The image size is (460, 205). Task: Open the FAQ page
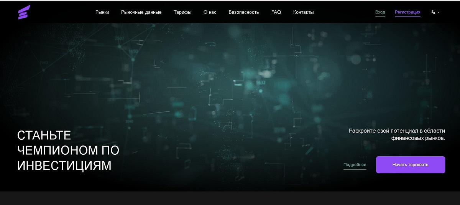276,12
